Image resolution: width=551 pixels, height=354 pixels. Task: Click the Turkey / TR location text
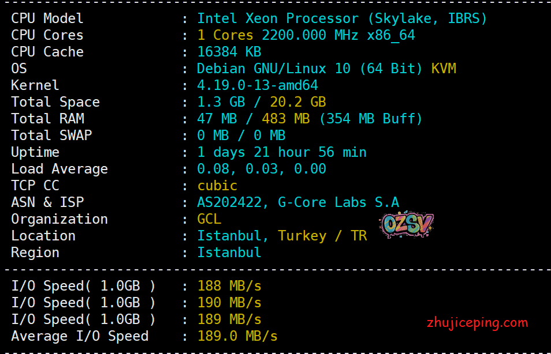tap(322, 236)
